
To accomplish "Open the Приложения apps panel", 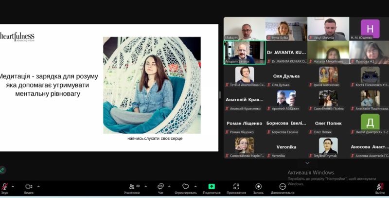I will click(x=236, y=187).
